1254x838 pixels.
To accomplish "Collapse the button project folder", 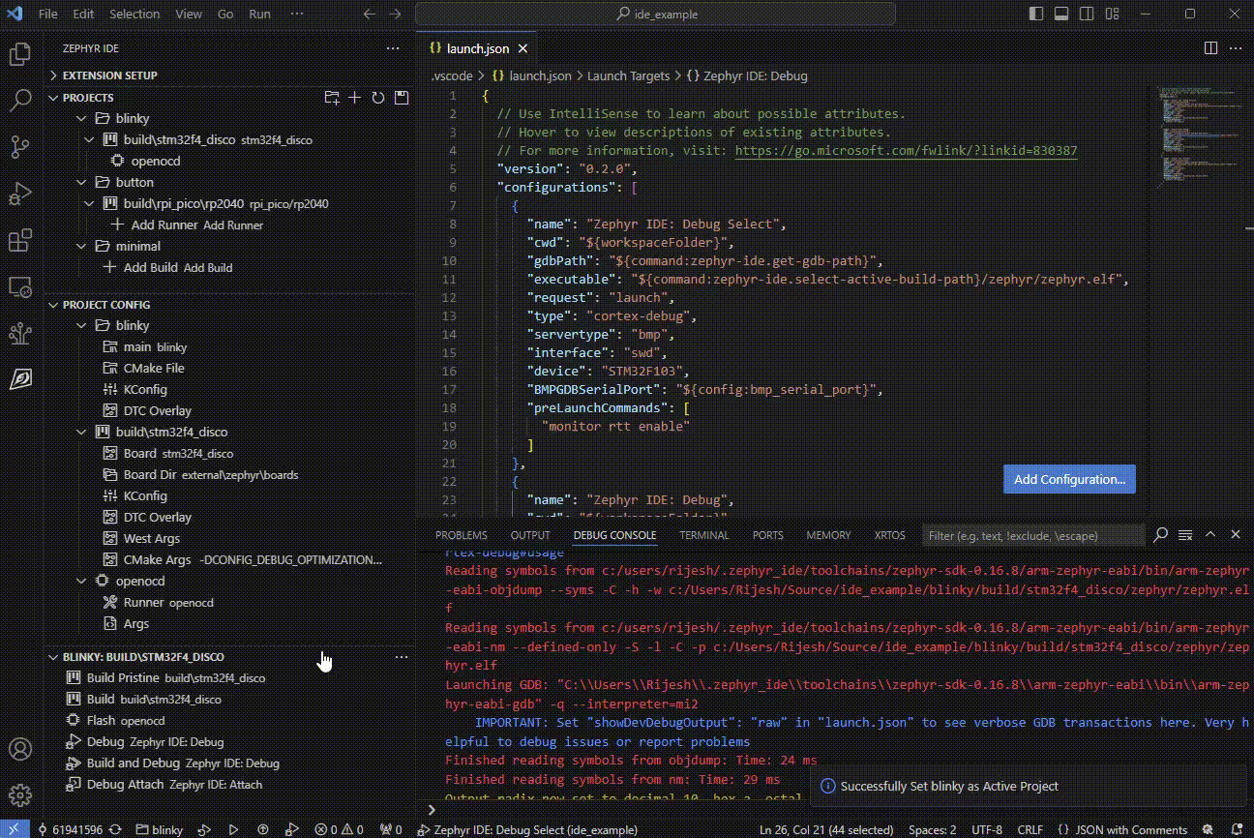I will pyautogui.click(x=82, y=183).
